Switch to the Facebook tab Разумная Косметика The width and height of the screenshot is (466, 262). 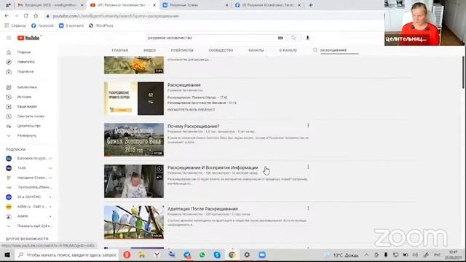pos(267,5)
